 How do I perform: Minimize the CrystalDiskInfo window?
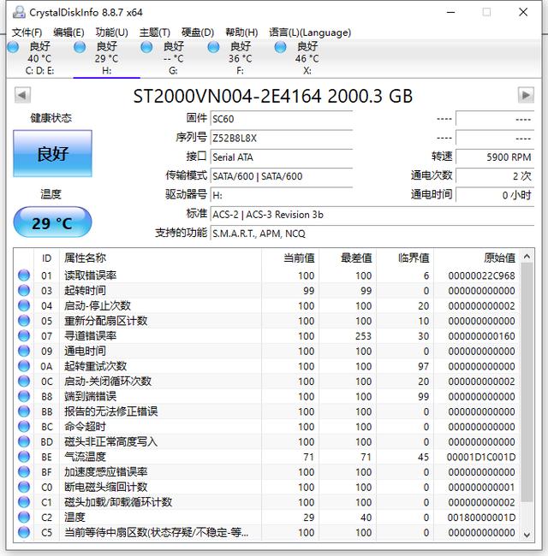tap(450, 13)
